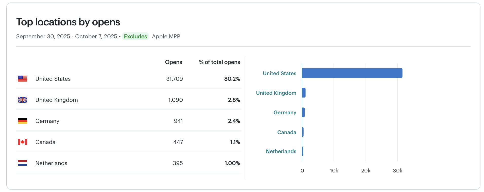Click the % of total opens header
Image resolution: width=484 pixels, height=192 pixels.
[219, 62]
